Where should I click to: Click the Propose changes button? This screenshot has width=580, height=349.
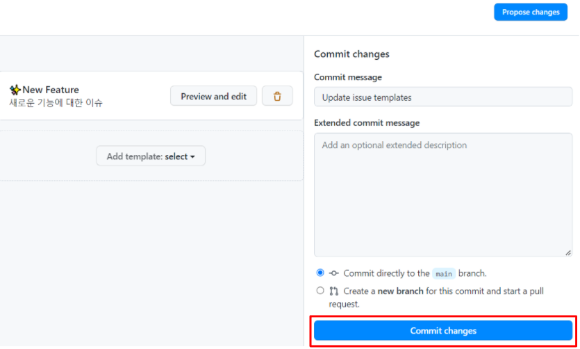click(530, 13)
